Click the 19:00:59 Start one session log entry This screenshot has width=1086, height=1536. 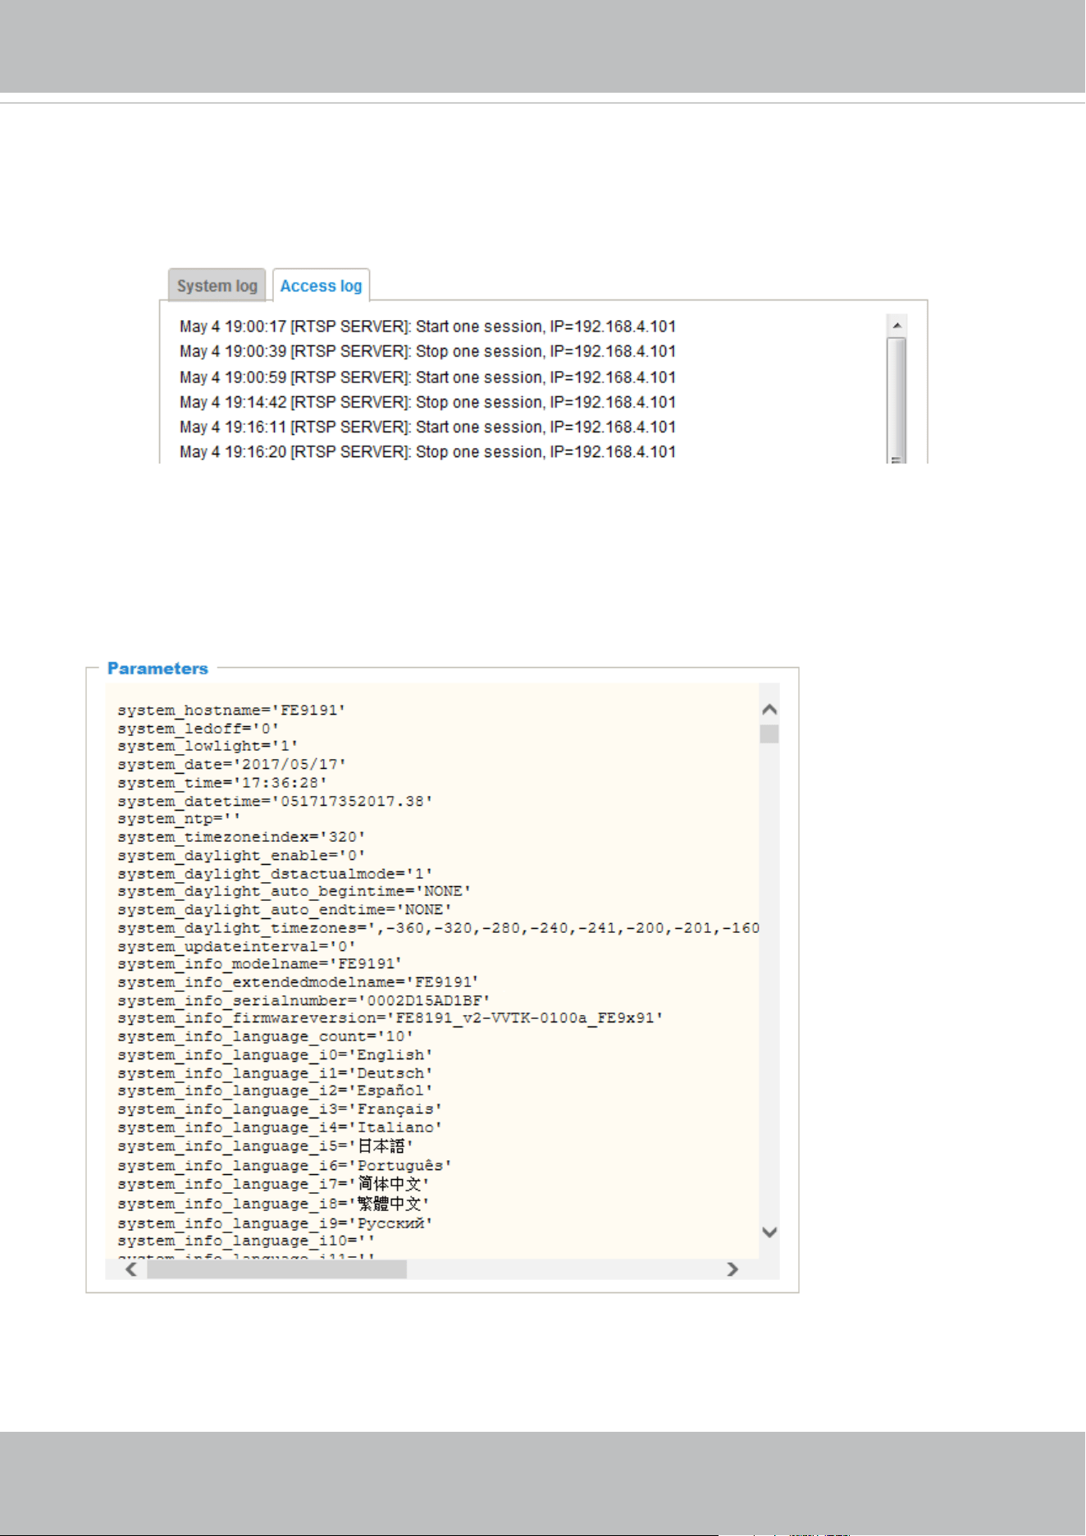(427, 377)
